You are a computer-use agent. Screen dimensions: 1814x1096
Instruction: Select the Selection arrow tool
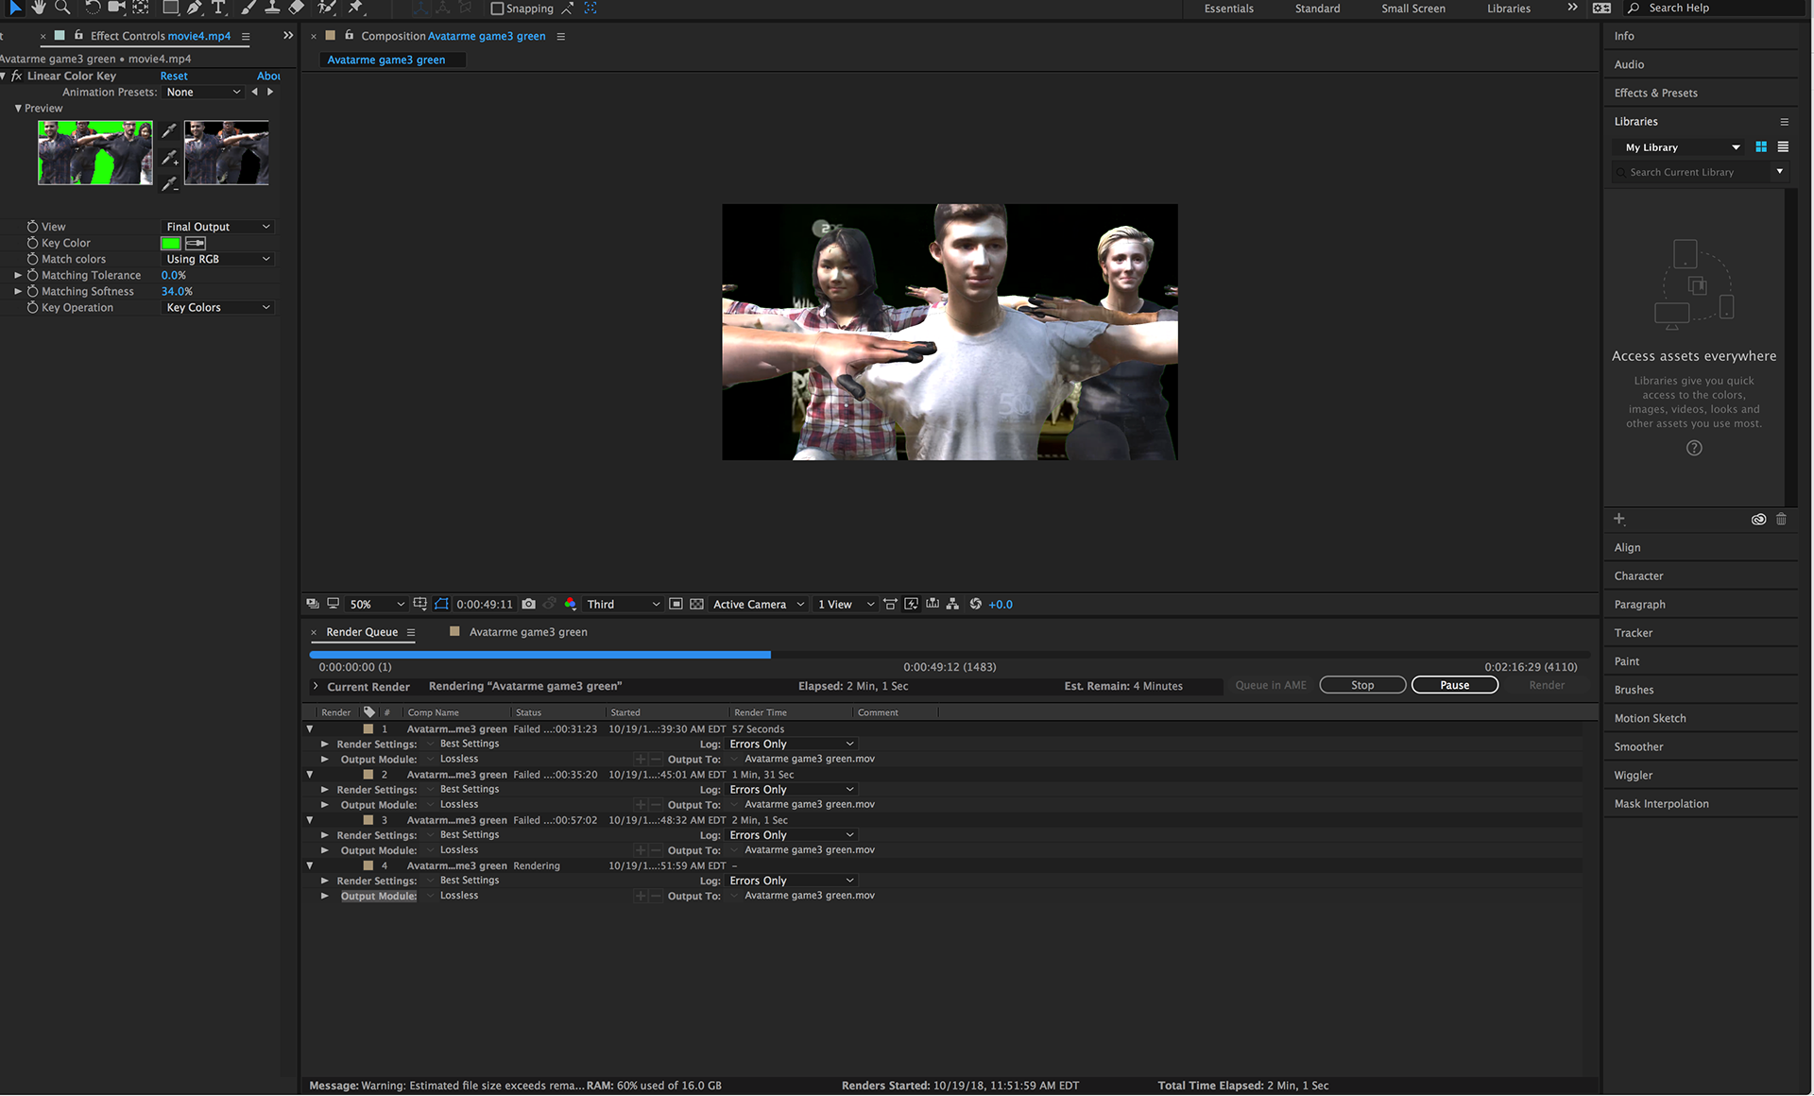tap(15, 8)
